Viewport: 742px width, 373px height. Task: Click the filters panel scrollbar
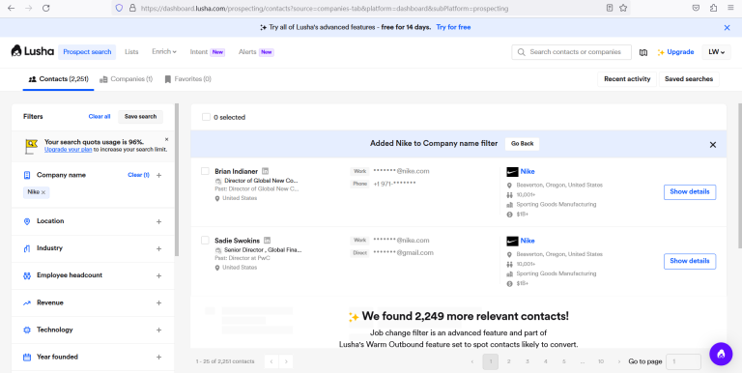177,180
